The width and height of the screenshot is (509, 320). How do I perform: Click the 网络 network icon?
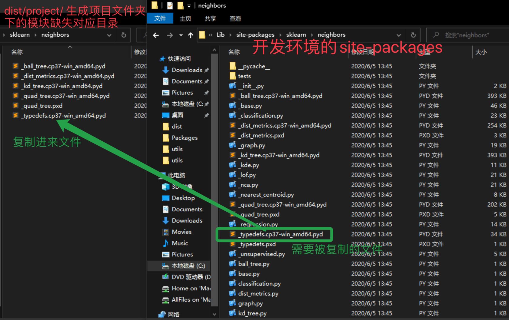[x=162, y=315]
